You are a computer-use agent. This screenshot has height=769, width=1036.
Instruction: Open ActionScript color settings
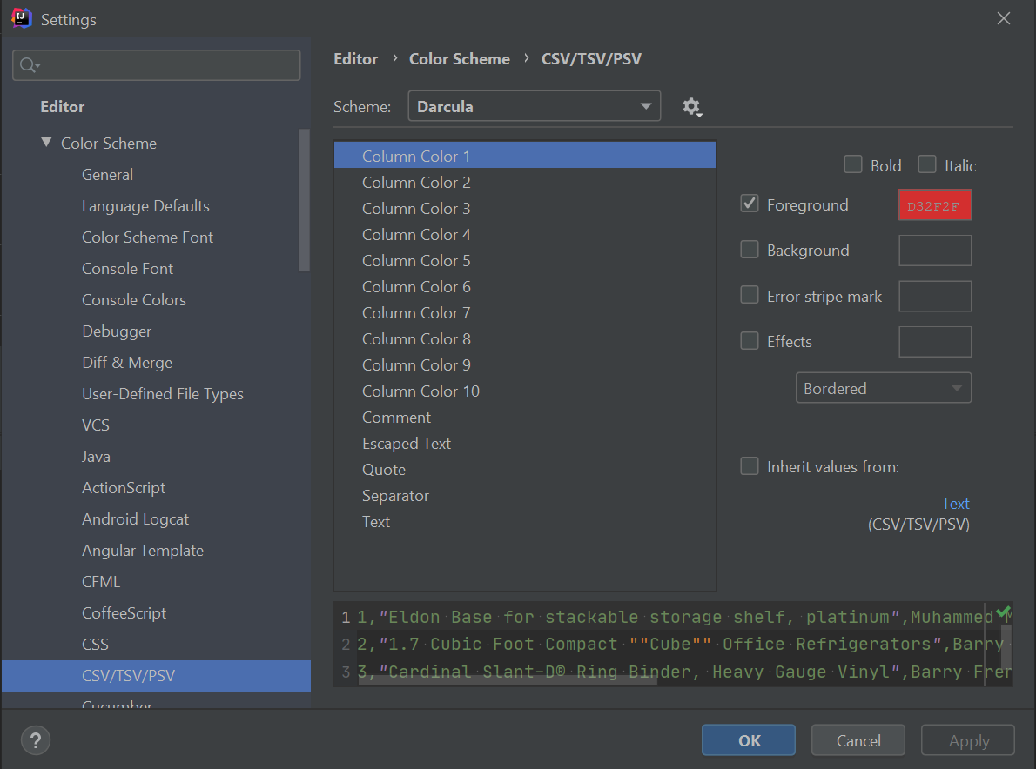click(x=124, y=488)
